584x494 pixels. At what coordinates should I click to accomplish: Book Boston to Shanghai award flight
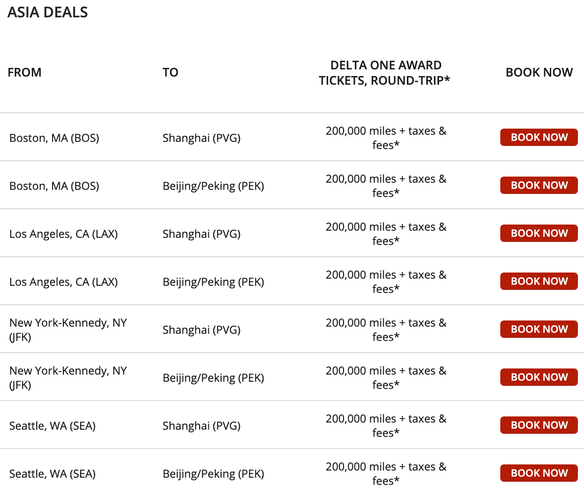[539, 137]
